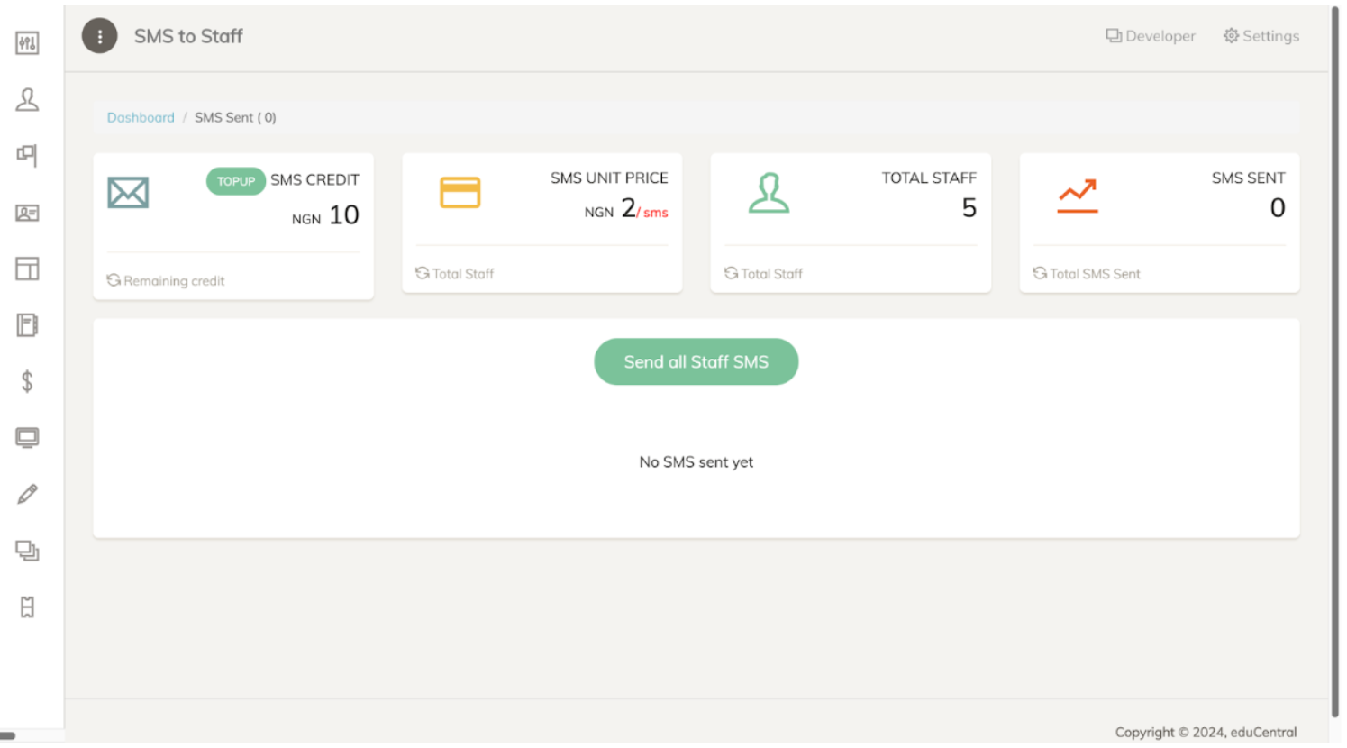The width and height of the screenshot is (1347, 748).
Task: Select the layout panel sidebar icon
Action: (27, 269)
